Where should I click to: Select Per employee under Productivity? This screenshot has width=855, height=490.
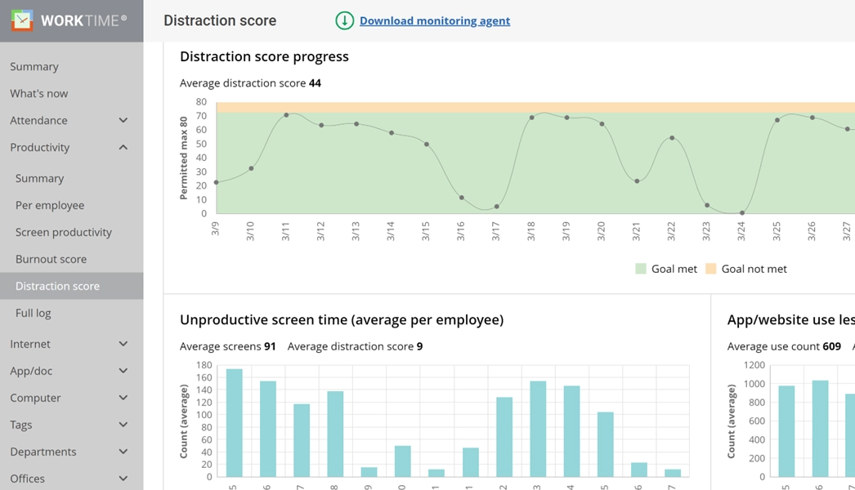click(50, 206)
